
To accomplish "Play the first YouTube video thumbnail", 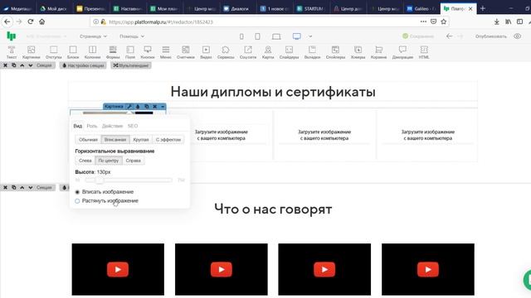I will coord(118,269).
